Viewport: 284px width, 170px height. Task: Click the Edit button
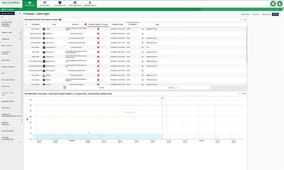click(275, 14)
